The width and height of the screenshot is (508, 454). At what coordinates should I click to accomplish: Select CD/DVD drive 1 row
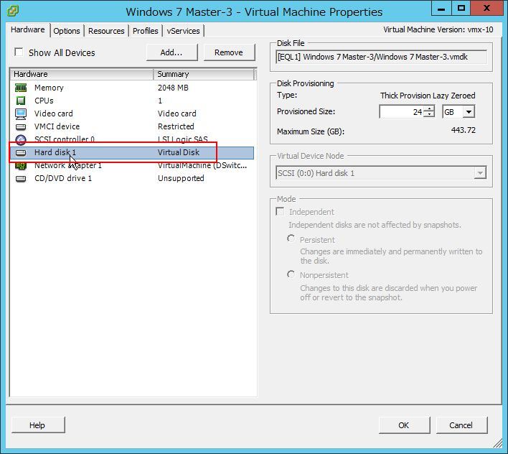132,178
